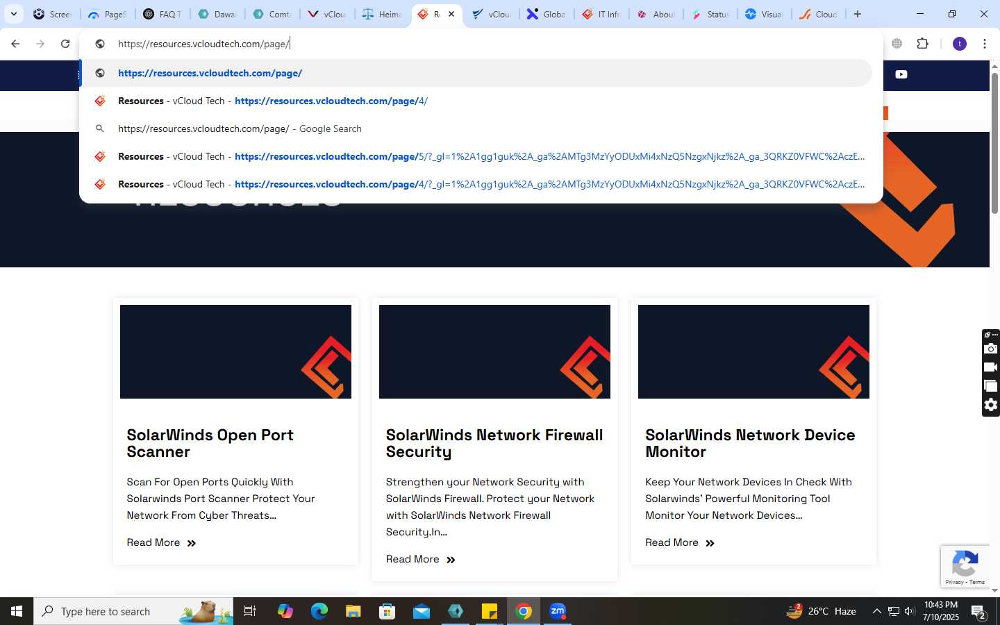Viewport: 1000px width, 625px height.
Task: Switch to the Visual tab
Action: [x=764, y=14]
